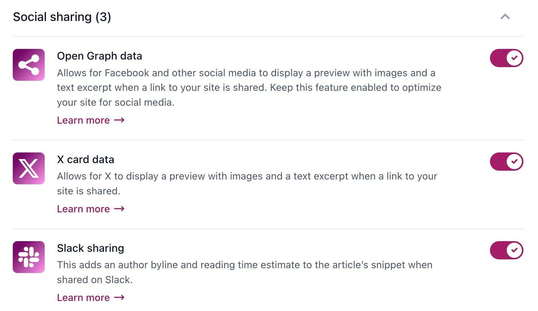Switch off the Slack sharing toggle
Viewport: 538px width, 311px height.
[x=506, y=250]
